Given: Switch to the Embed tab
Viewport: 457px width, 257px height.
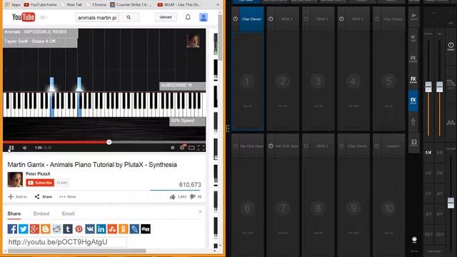Looking at the screenshot, I should click(41, 213).
